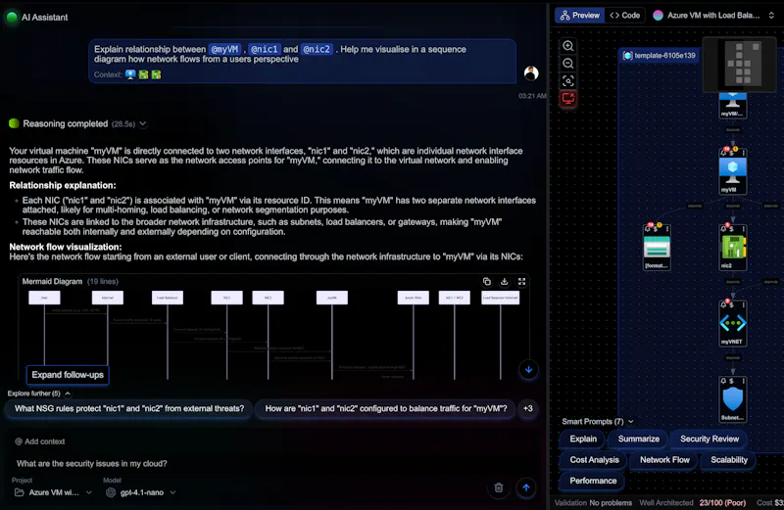Viewport: 784px width, 510px height.
Task: Run the Cost Analysis prompt
Action: 594,460
